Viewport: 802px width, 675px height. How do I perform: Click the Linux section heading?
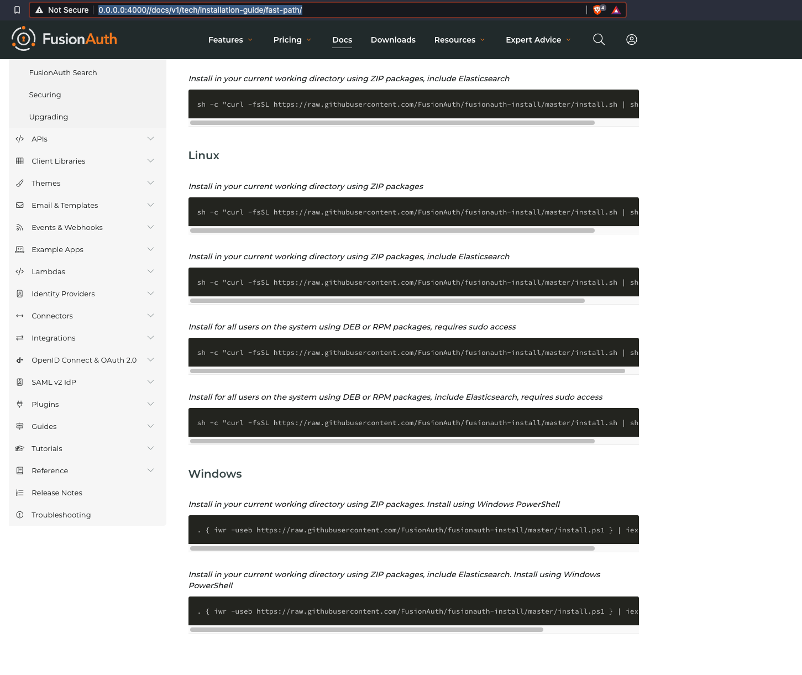click(204, 155)
